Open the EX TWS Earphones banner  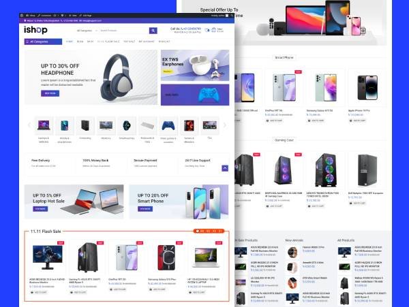195,65
